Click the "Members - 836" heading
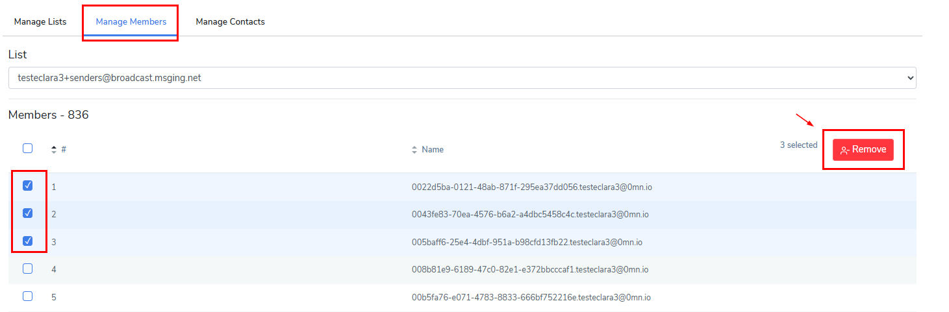 pos(49,115)
